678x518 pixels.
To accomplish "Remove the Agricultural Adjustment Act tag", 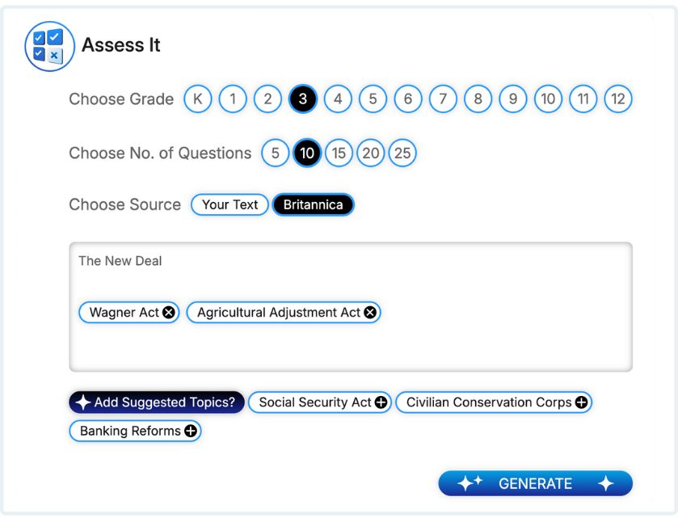I will click(370, 313).
